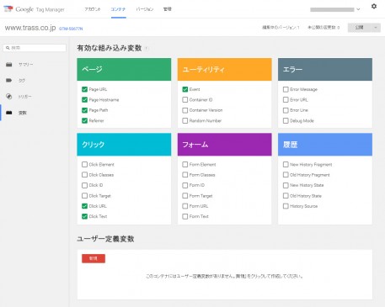The image size is (385, 307).
Task: Open サマリー in the sidebar
Action: click(x=26, y=65)
